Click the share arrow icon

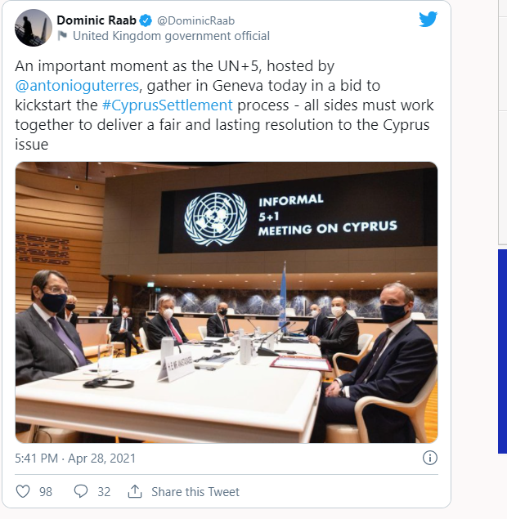[x=135, y=491]
